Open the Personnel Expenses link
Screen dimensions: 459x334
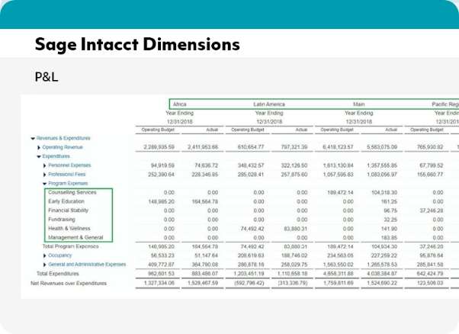(x=69, y=165)
